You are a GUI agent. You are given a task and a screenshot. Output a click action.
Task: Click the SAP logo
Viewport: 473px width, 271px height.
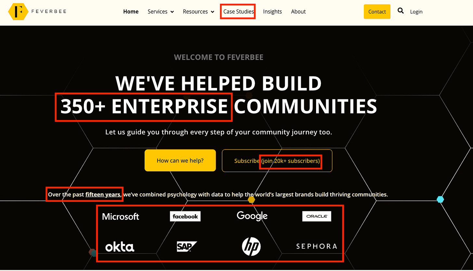187,247
